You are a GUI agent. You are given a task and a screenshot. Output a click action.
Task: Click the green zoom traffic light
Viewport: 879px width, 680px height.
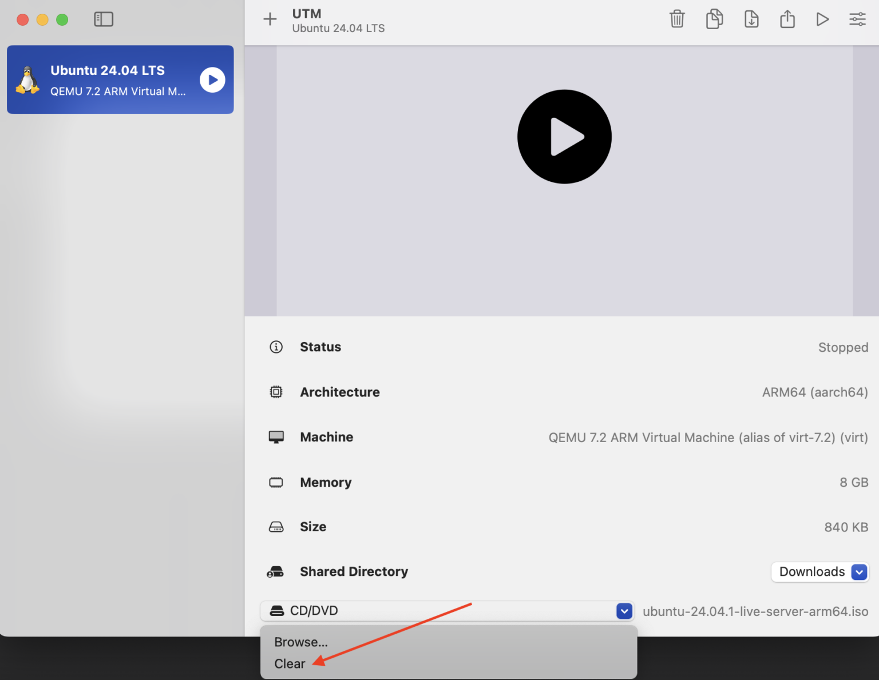pos(62,19)
